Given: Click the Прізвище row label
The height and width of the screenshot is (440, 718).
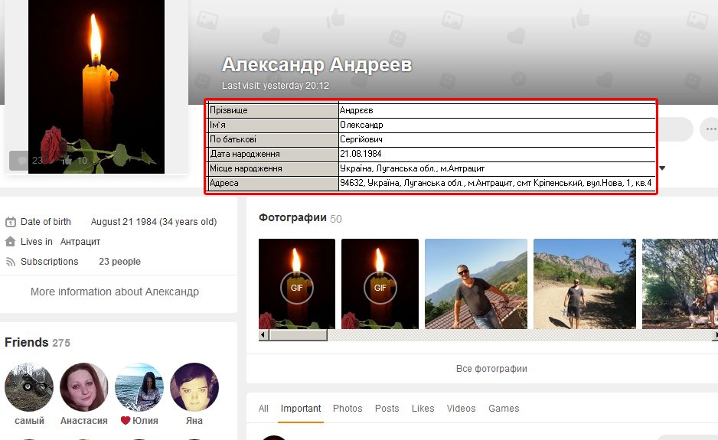Looking at the screenshot, I should 273,110.
